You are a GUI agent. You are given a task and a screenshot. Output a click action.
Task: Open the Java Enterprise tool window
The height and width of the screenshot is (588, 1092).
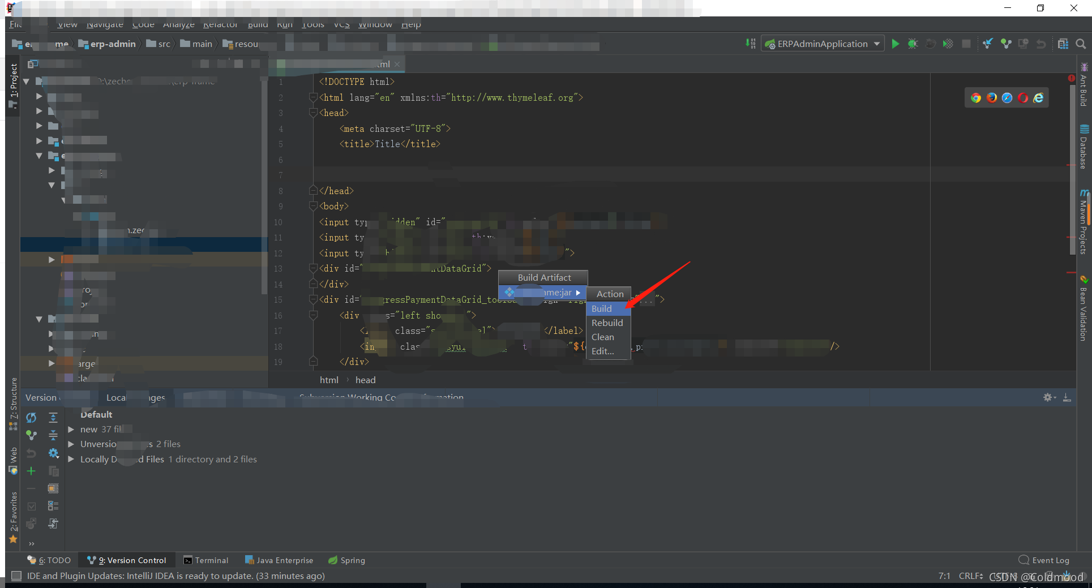point(279,560)
